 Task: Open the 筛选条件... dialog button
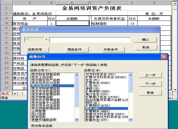tap(77, 50)
